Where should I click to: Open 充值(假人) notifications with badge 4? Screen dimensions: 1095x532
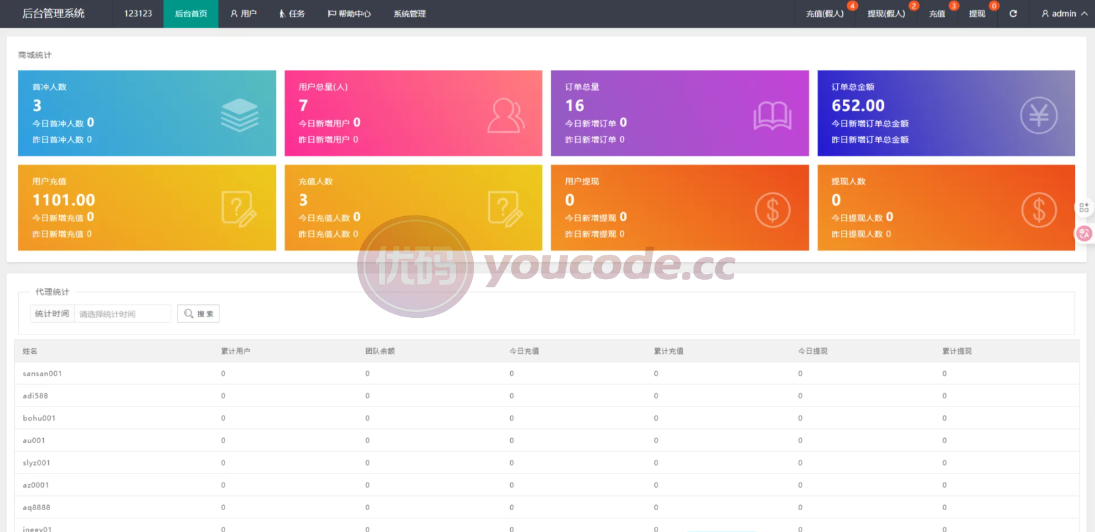(825, 14)
